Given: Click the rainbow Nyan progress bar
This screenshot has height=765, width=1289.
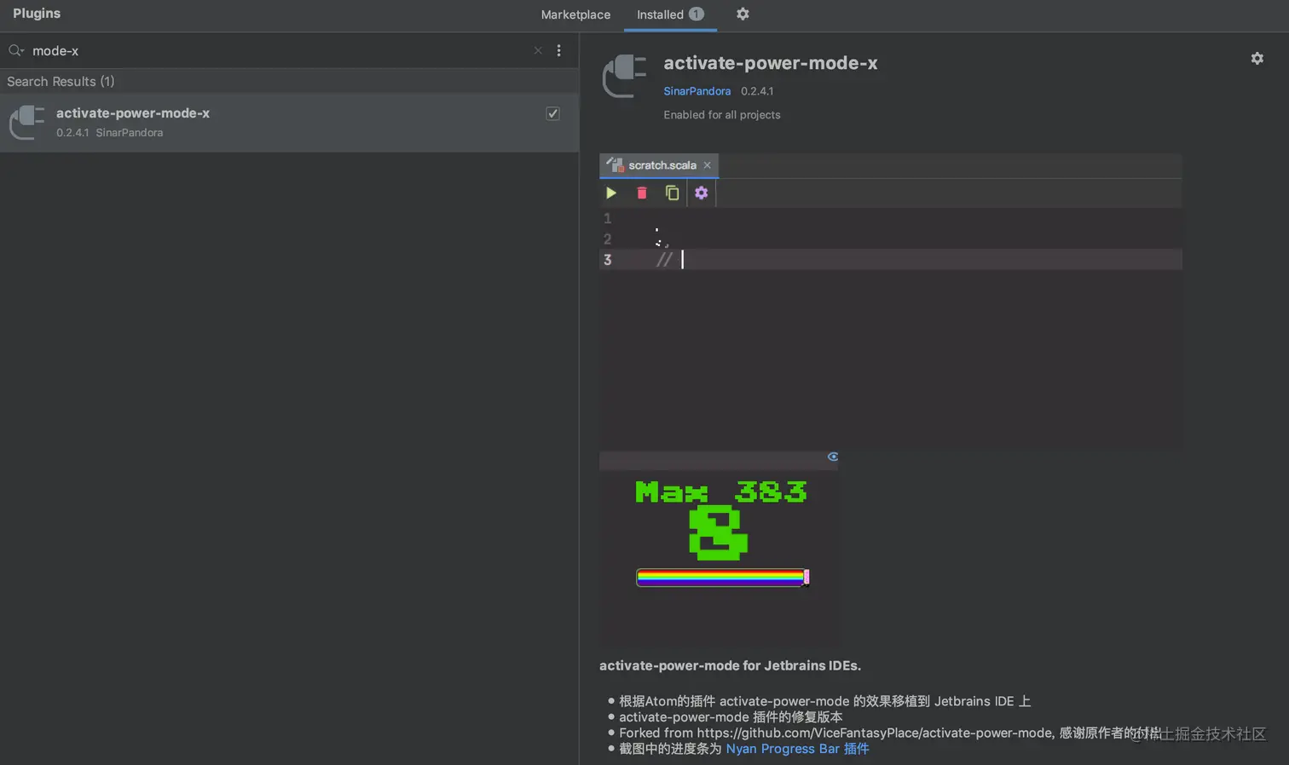Looking at the screenshot, I should coord(722,578).
